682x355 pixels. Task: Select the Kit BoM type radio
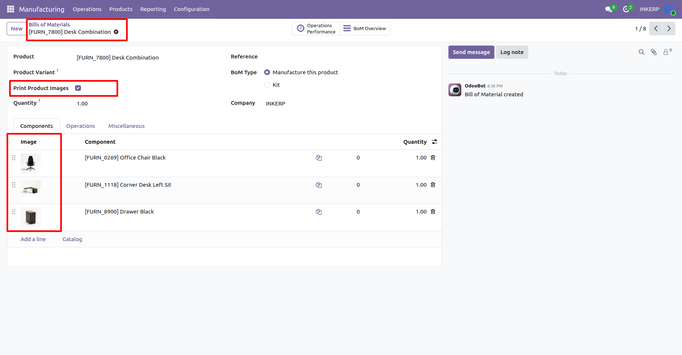click(x=267, y=85)
